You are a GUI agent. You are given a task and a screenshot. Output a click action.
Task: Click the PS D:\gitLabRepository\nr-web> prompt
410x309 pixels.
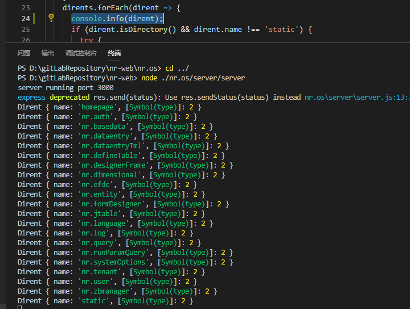[77, 78]
